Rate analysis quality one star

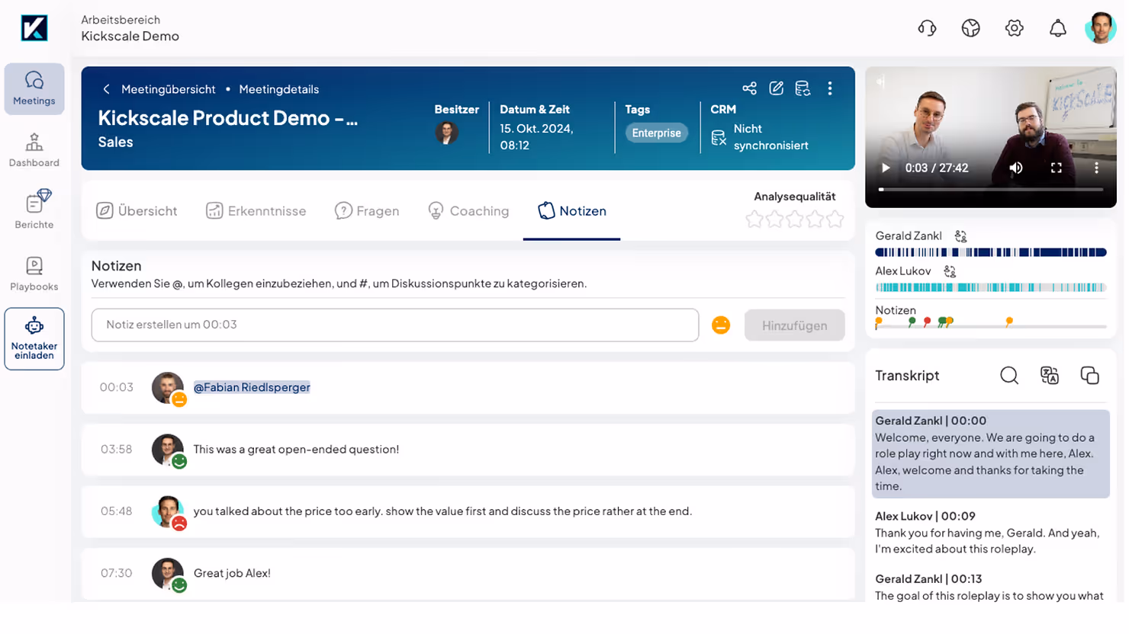754,219
